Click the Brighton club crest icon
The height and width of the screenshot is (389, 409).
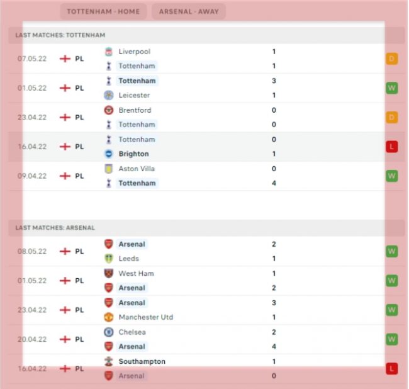[109, 154]
